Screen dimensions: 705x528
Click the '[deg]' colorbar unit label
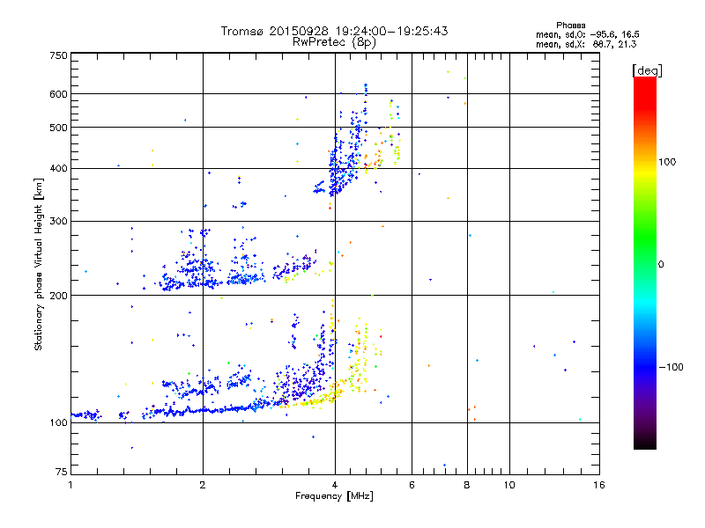tap(647, 71)
